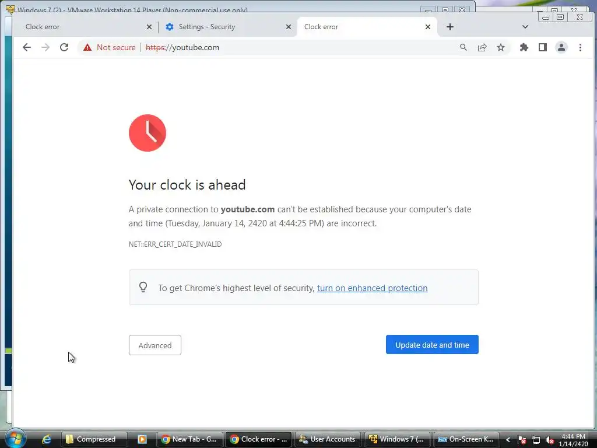Click Update date and time button
Screen dimensions: 597x448
pyautogui.click(x=432, y=344)
